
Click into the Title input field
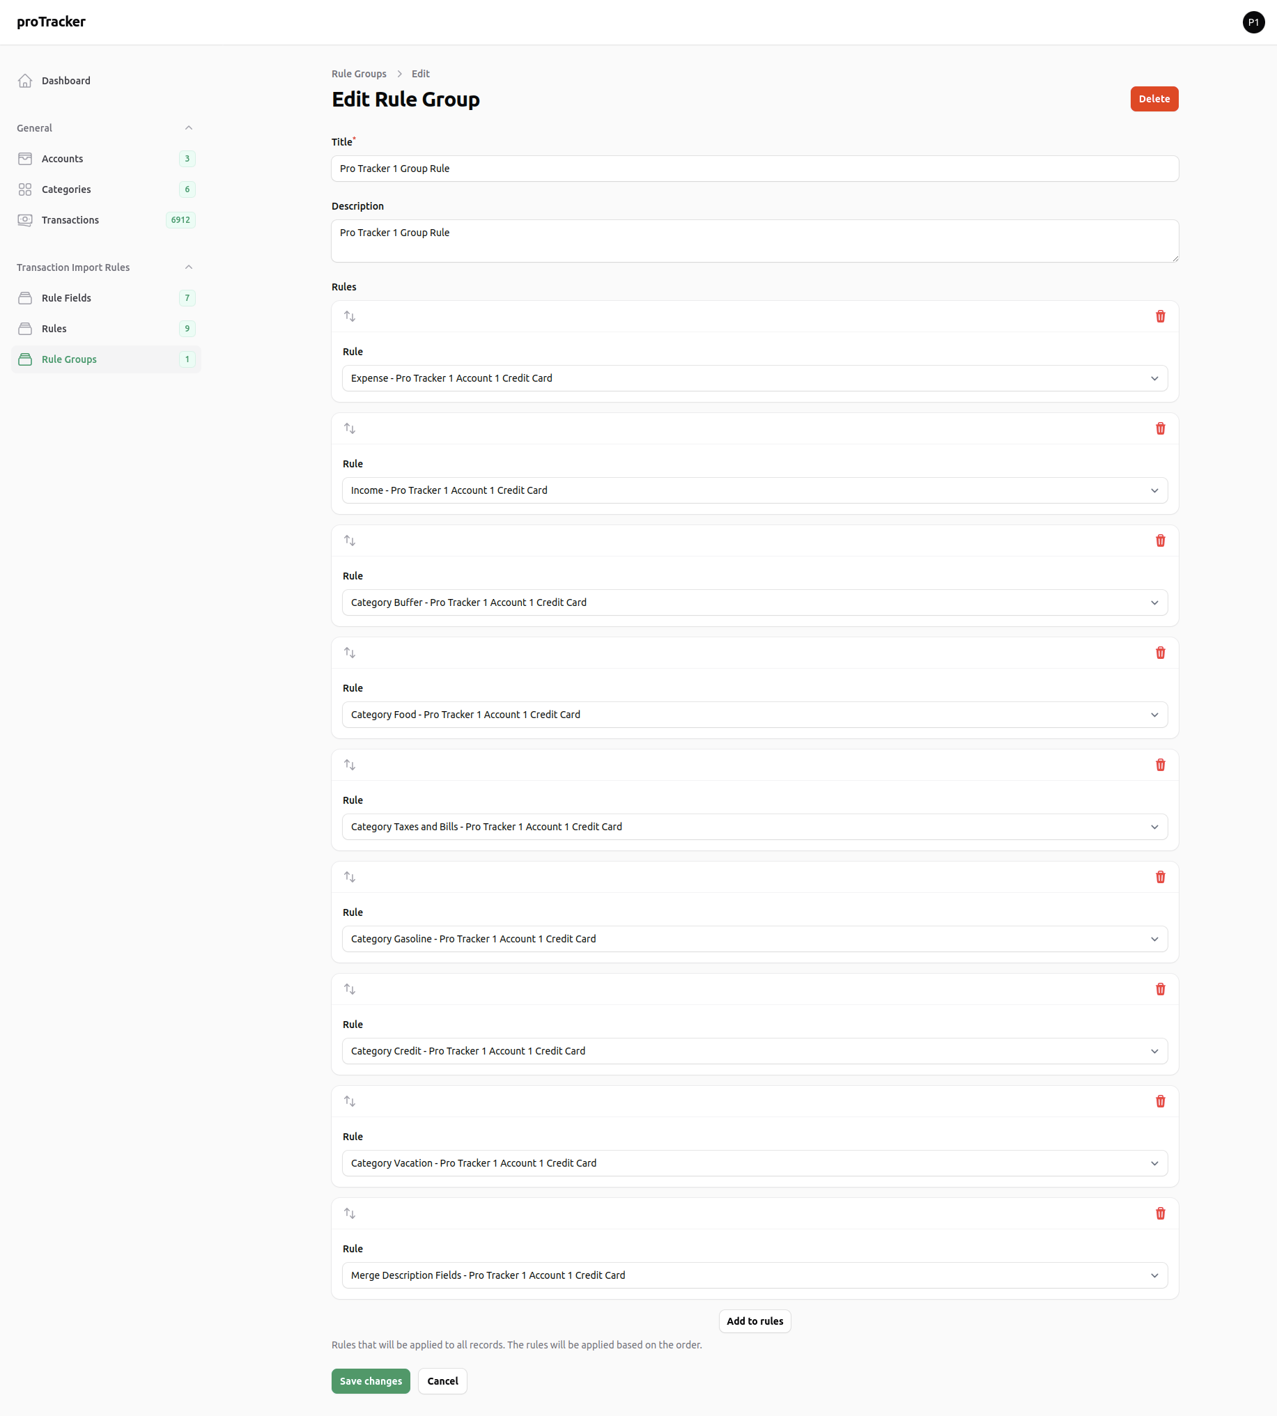tap(754, 169)
